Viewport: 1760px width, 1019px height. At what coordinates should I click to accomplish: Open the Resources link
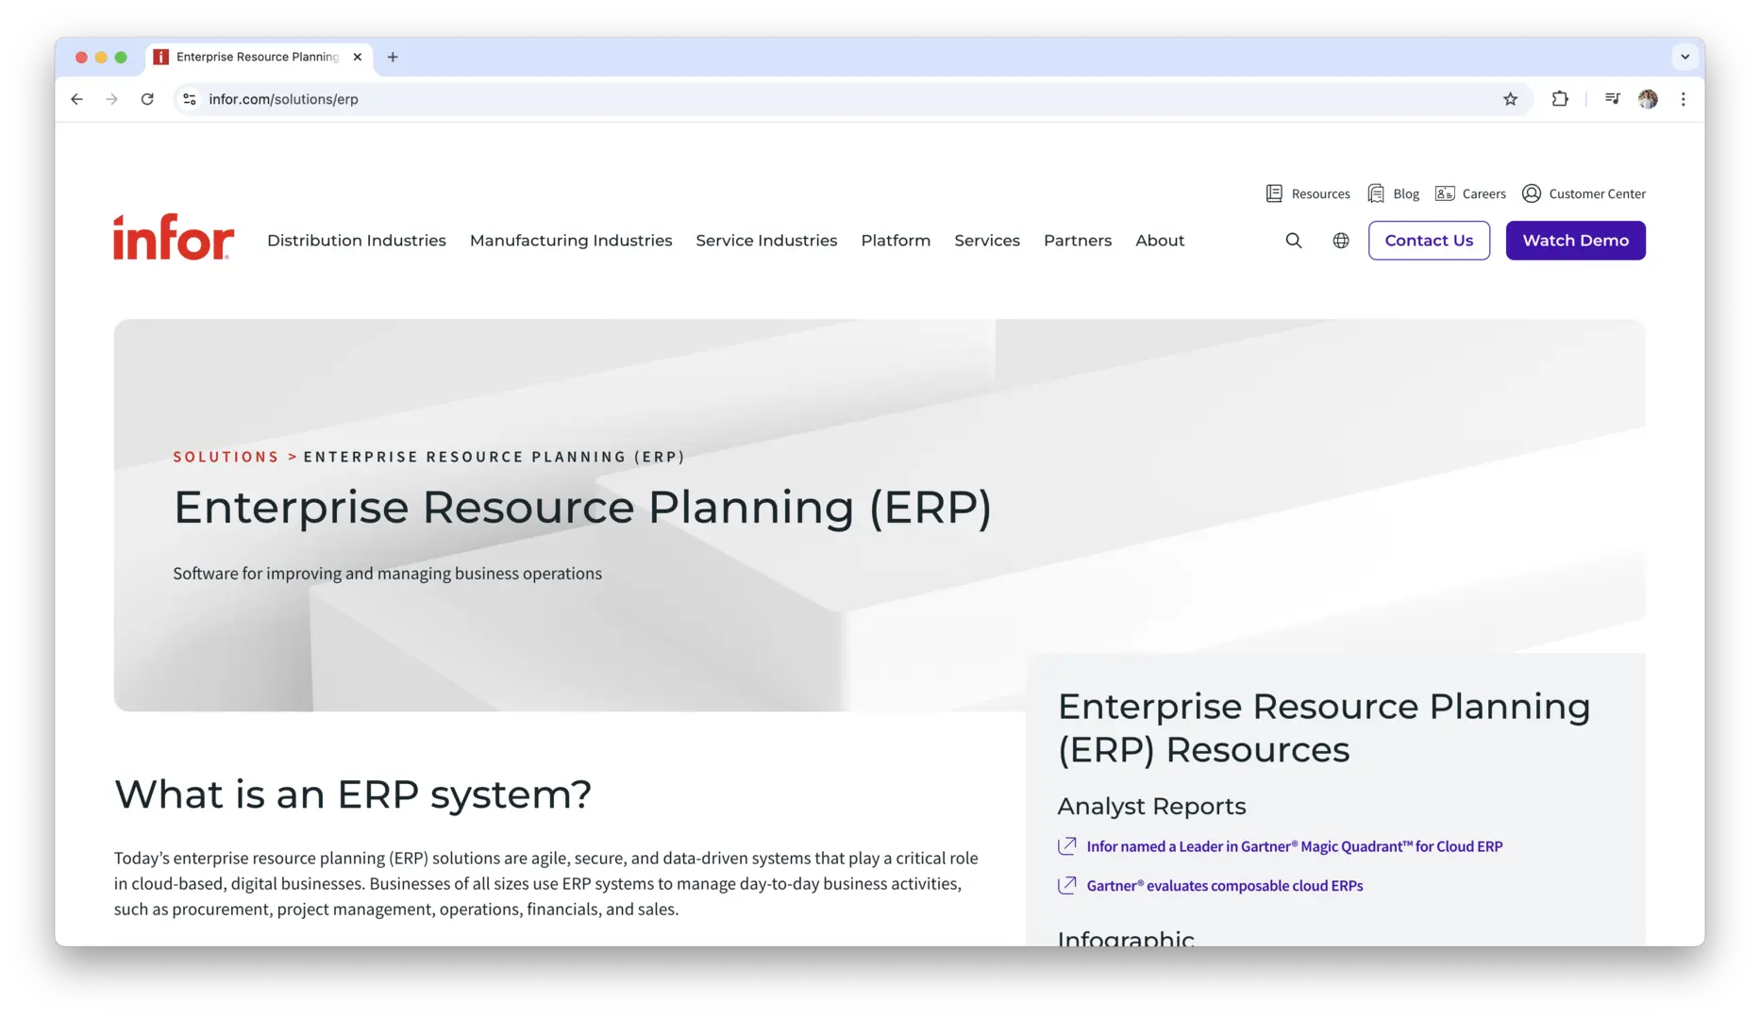[x=1320, y=193]
